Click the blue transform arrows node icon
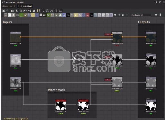The height and width of the screenshot is (120, 165). pyautogui.click(x=29, y=15)
